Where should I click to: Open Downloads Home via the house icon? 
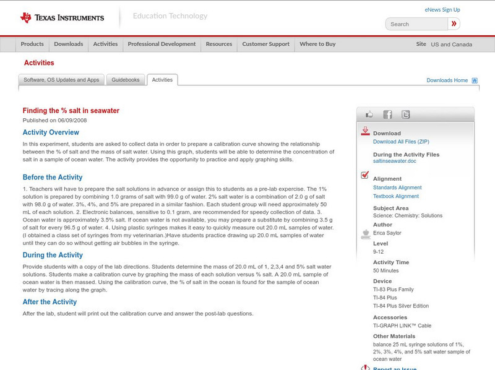475,80
